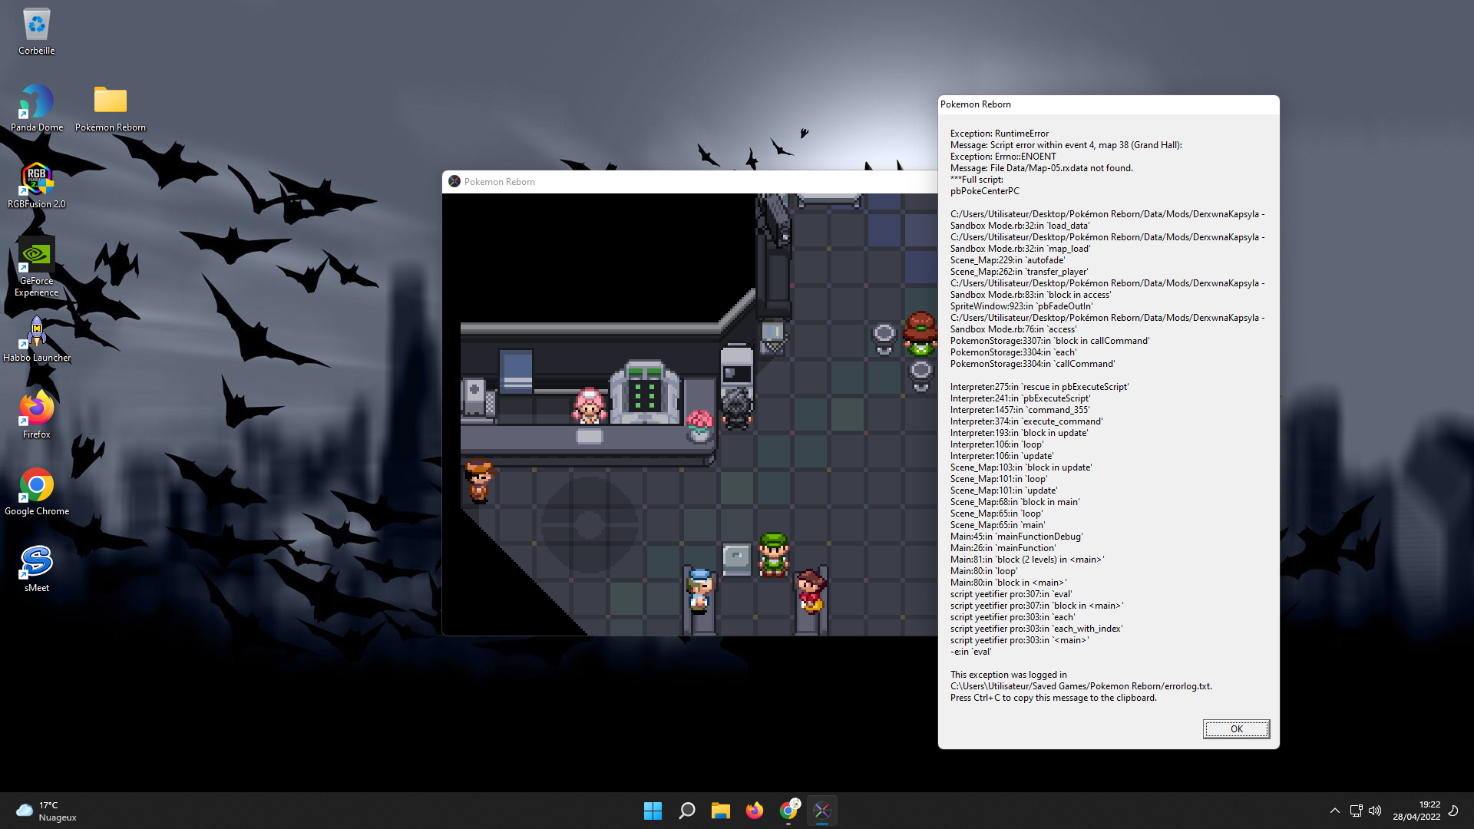The width and height of the screenshot is (1474, 829).
Task: Select the Google Chrome desktop shortcut
Action: pyautogui.click(x=36, y=492)
